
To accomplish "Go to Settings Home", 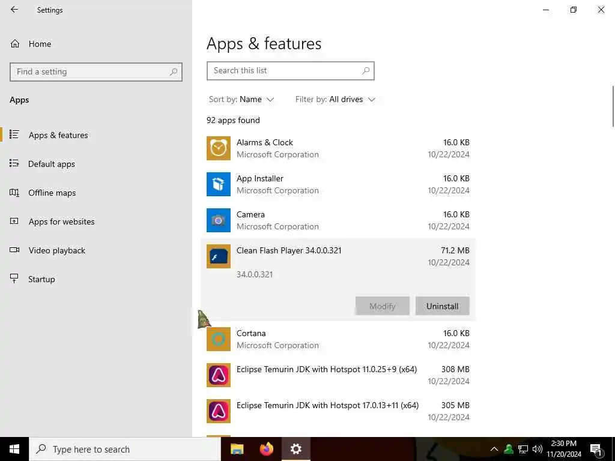I will click(96, 44).
